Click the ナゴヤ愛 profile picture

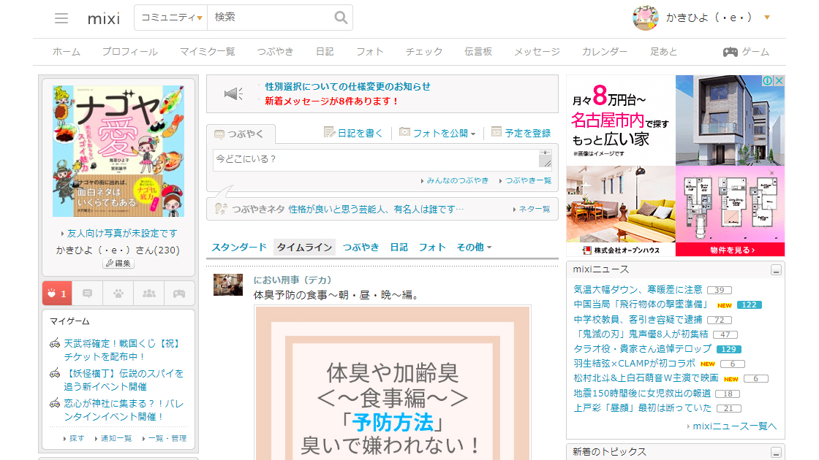tap(118, 150)
